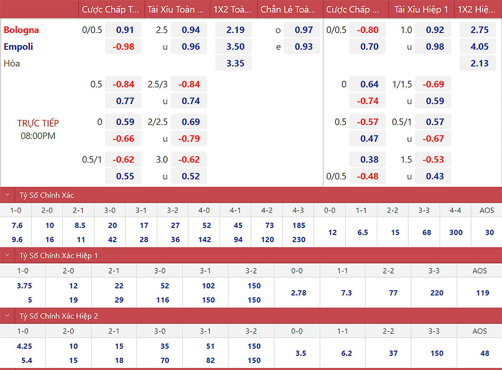Select correct score 4-4 odds 300

455,232
